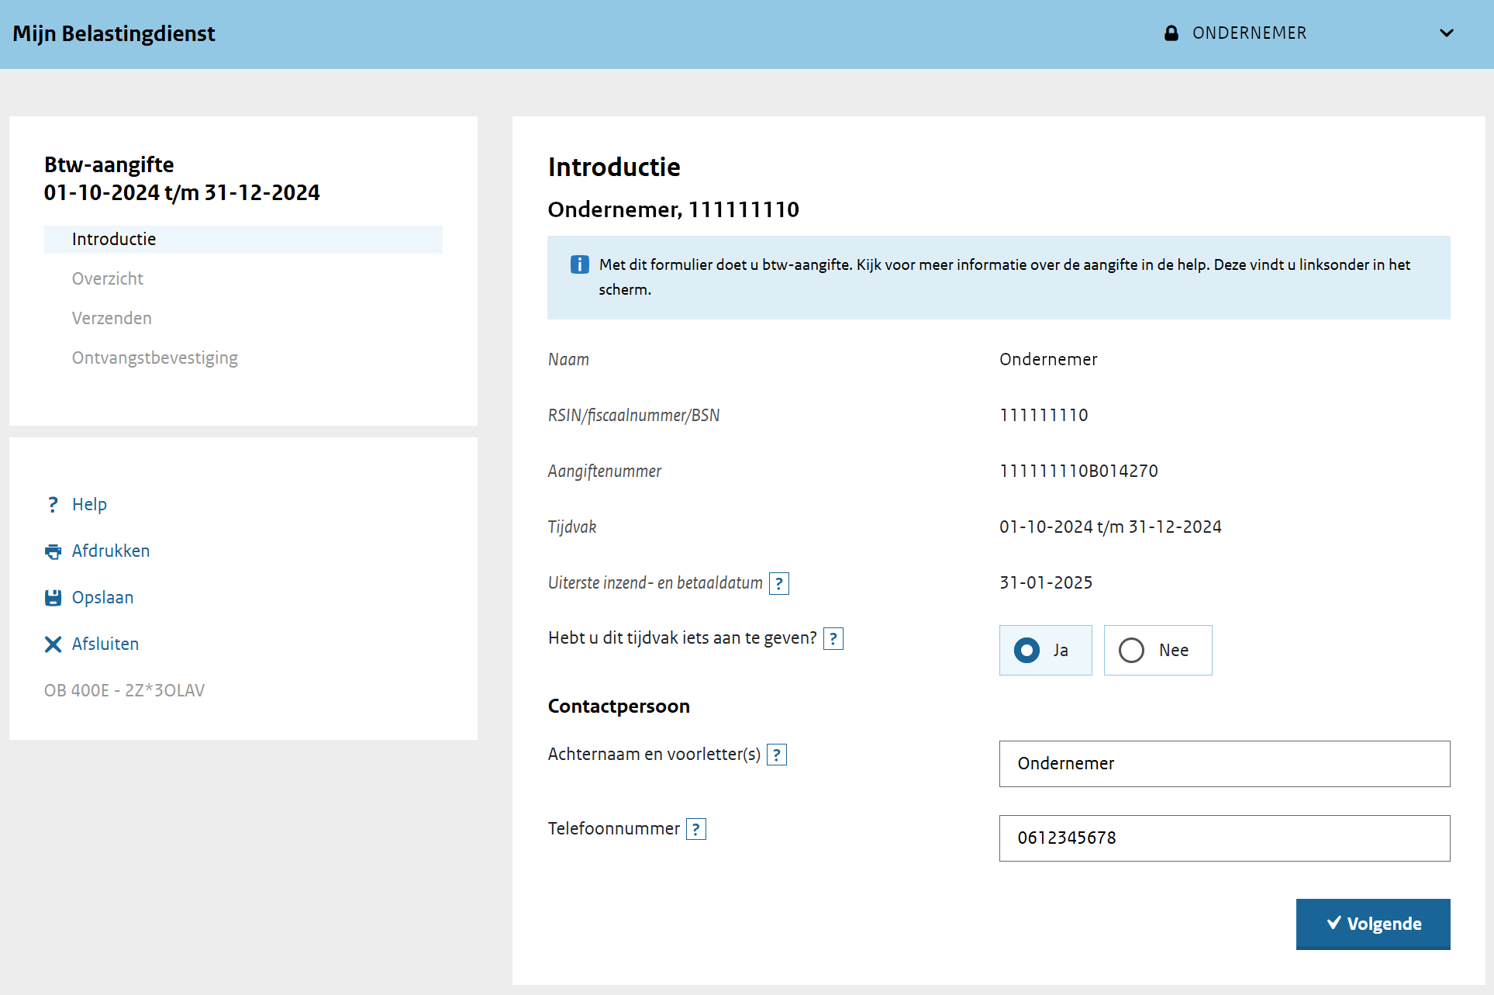Open the Verzenden step in navigation
Image resolution: width=1494 pixels, height=995 pixels.
coord(112,318)
